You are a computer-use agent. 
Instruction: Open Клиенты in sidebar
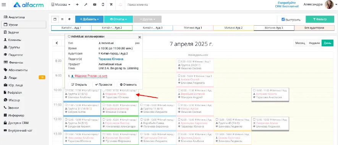pos(24,40)
